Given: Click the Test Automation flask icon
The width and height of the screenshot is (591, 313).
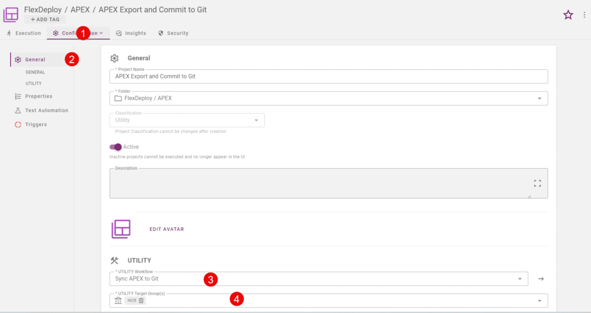Looking at the screenshot, I should click(x=18, y=110).
